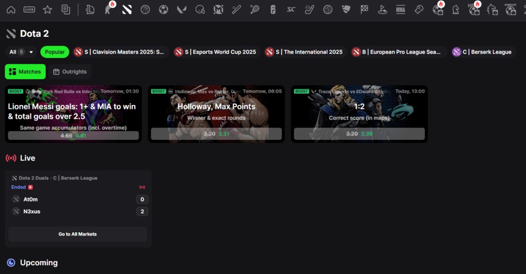
Task: Open the All tournaments dropdown
Action: coord(21,52)
